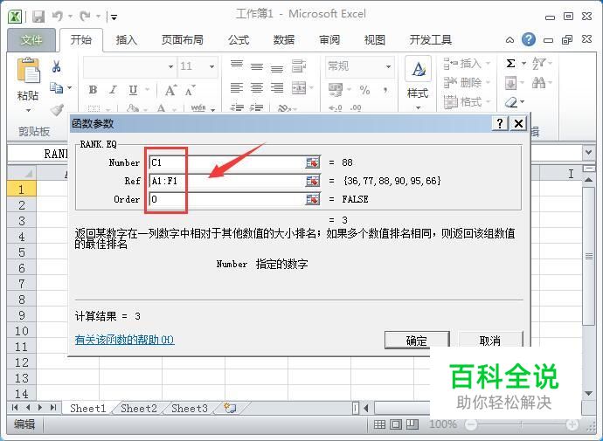The image size is (603, 441).
Task: Click the Find and Select binoculars icon
Action: tap(538, 82)
